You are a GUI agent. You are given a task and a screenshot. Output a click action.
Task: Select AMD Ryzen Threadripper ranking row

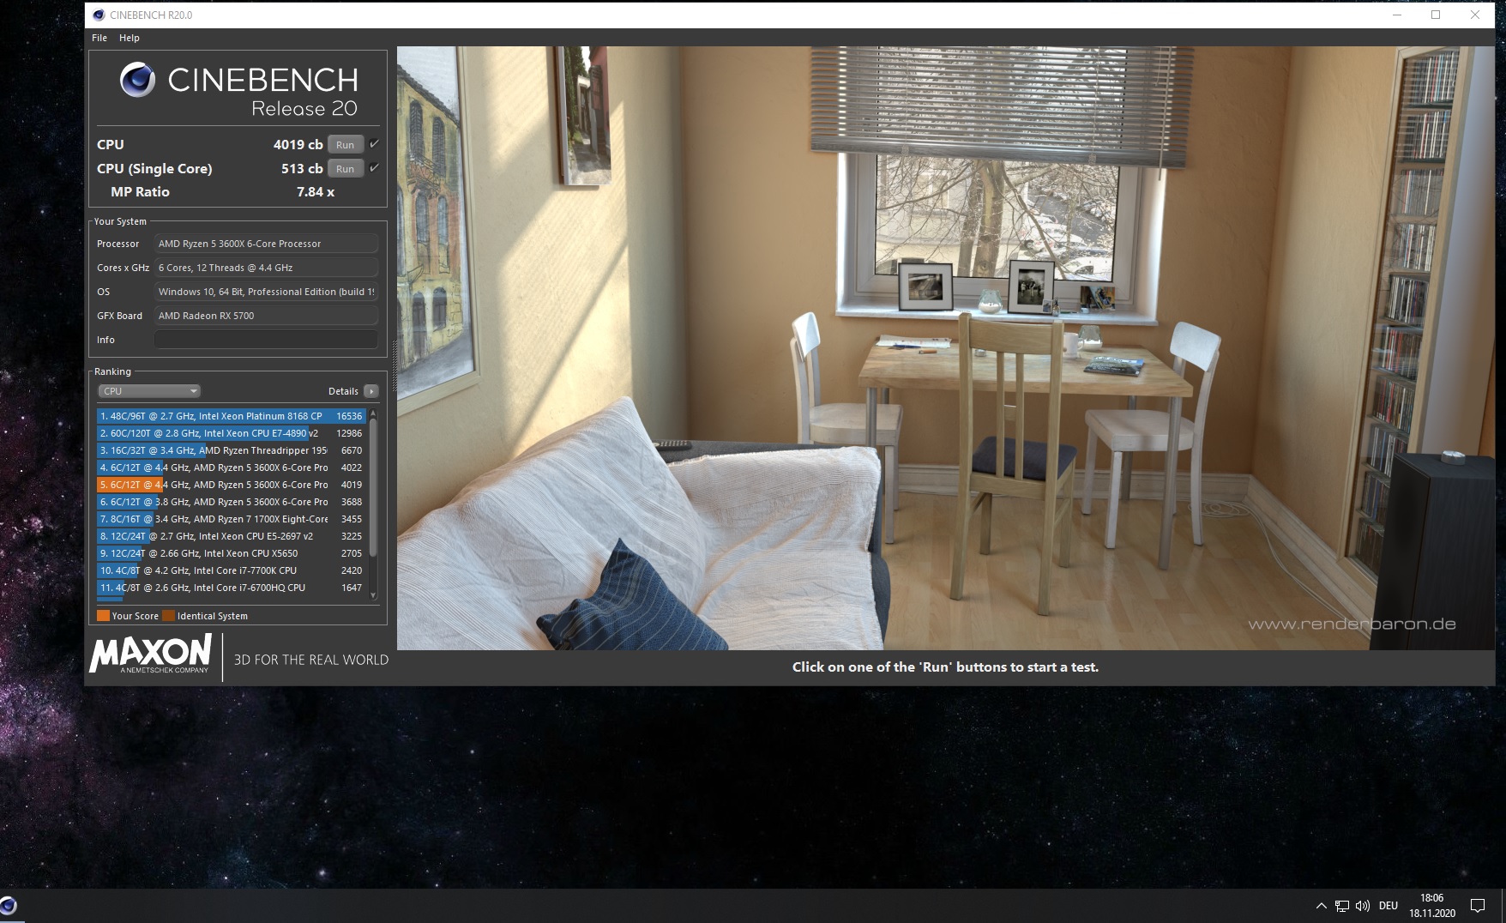(232, 450)
